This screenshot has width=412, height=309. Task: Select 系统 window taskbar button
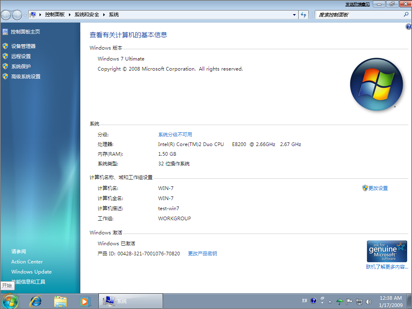coord(131,301)
